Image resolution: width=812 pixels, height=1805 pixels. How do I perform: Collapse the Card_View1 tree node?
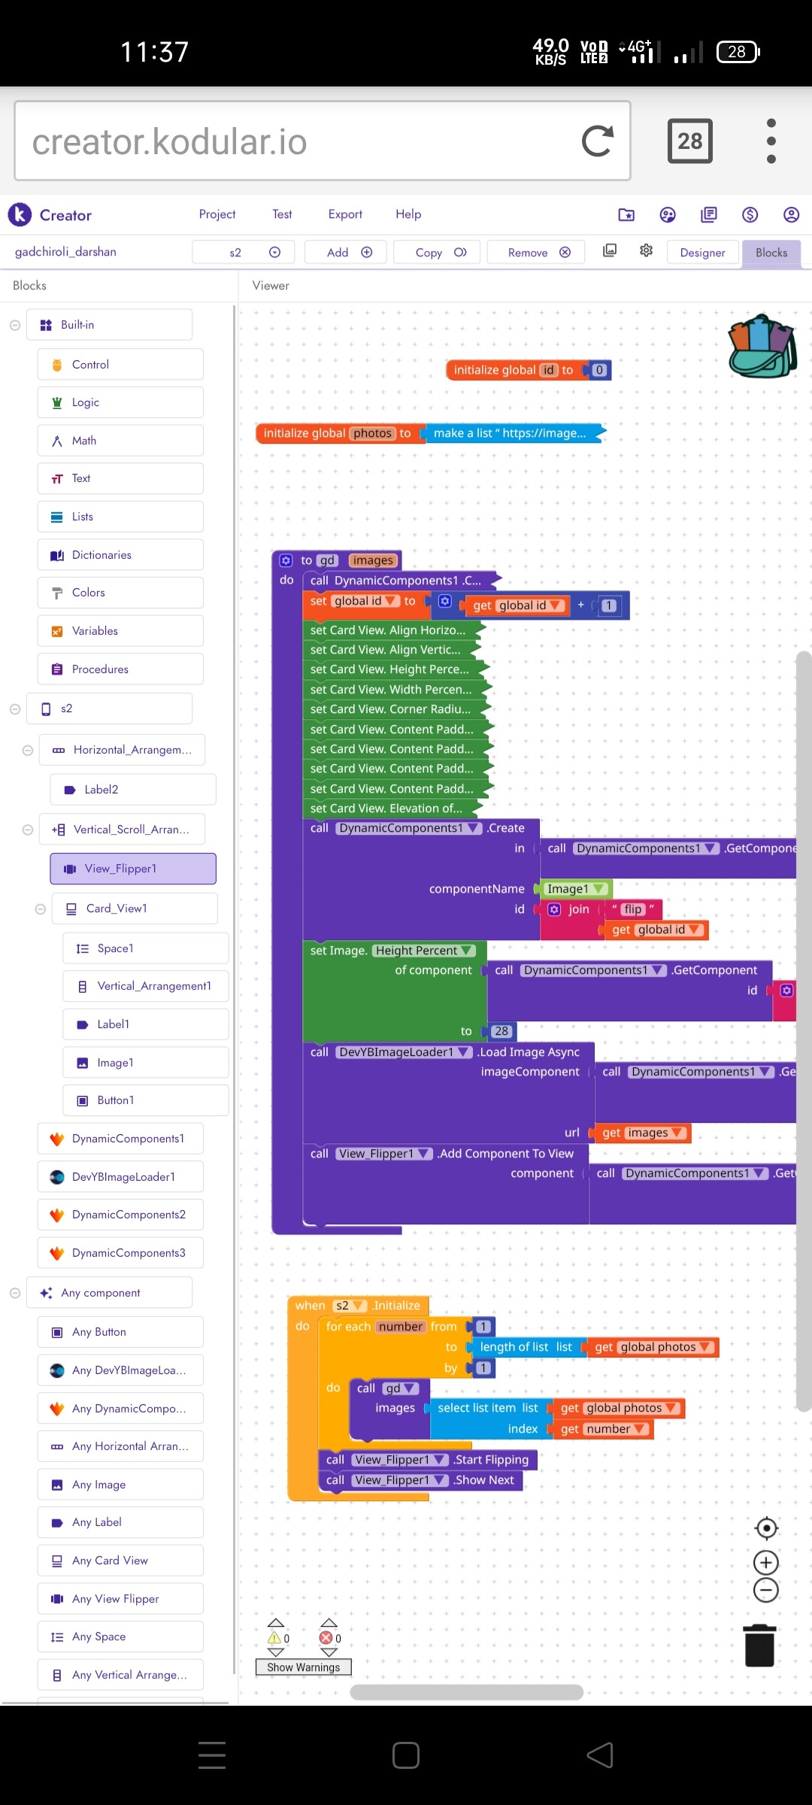41,909
